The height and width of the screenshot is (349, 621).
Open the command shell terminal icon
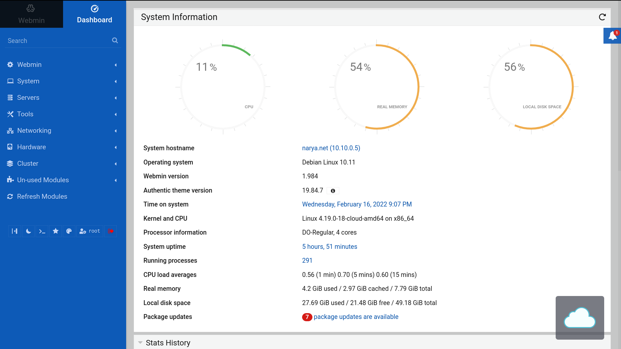[x=42, y=231]
